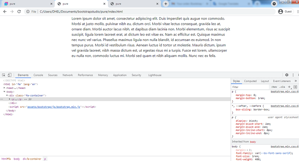The height and width of the screenshot is (161, 299).
Task: Add a new style rule
Action: click(289, 87)
